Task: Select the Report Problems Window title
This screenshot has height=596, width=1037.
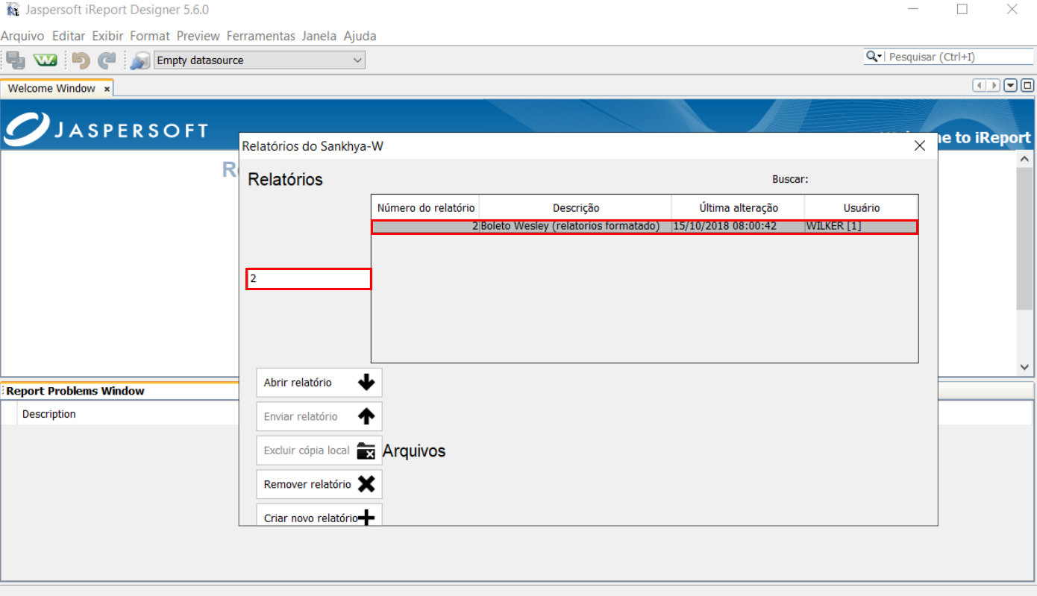Action: tap(75, 391)
